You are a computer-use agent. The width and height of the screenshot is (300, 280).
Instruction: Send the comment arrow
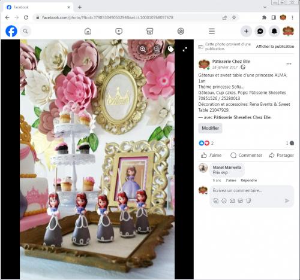[287, 200]
